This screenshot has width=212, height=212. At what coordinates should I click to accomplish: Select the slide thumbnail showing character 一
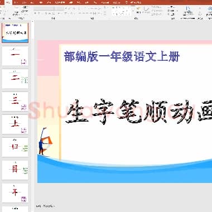click(15, 56)
